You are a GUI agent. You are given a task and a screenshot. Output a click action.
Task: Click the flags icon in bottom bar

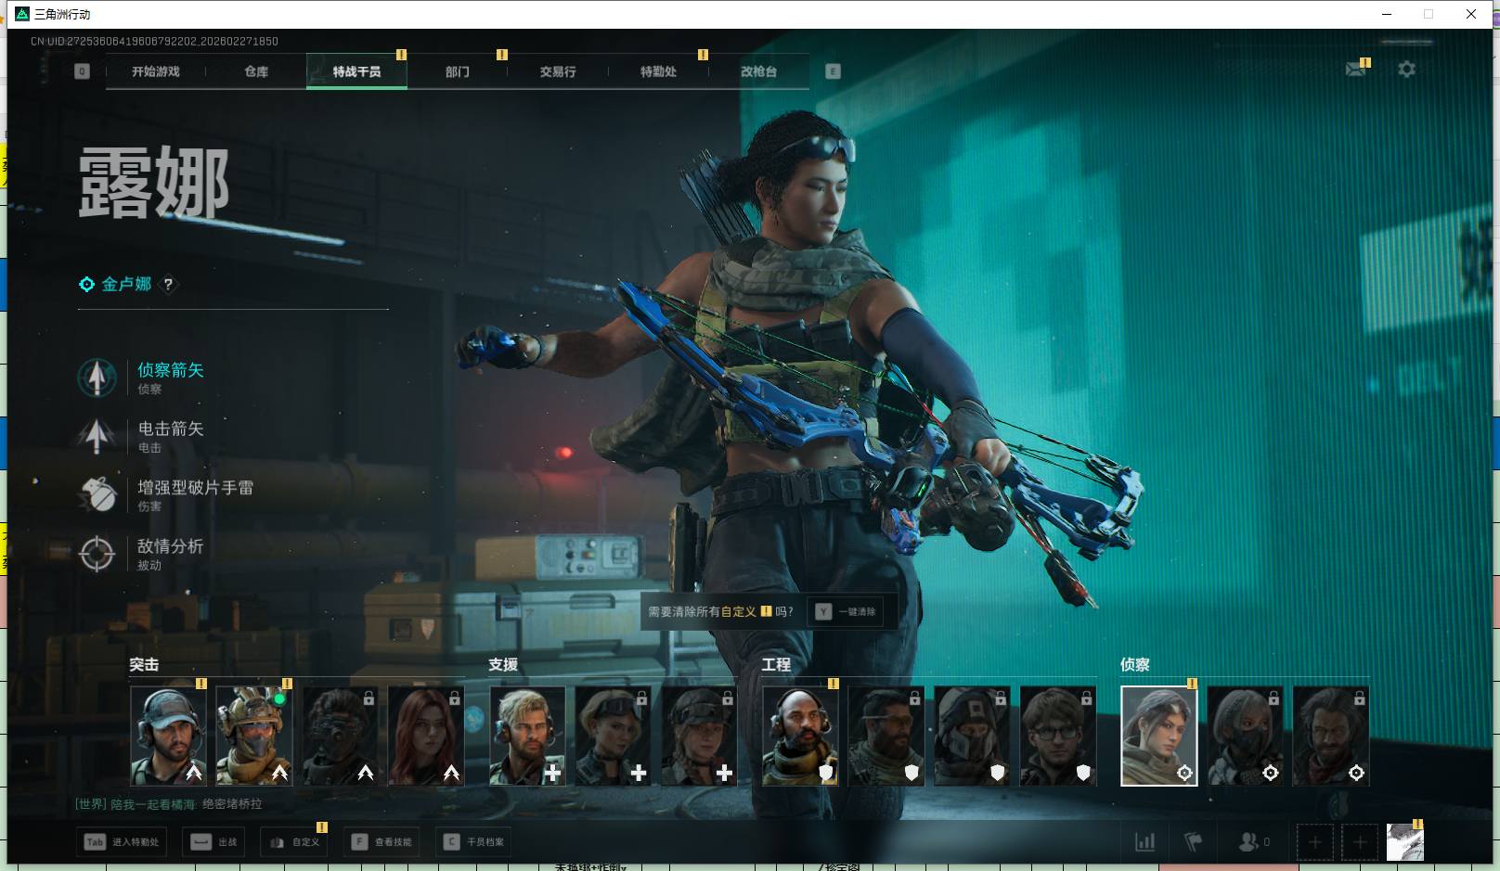(x=1194, y=841)
